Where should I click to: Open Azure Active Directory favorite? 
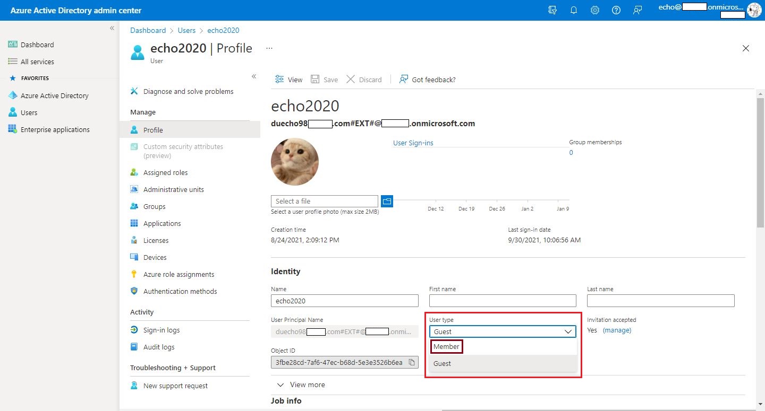point(48,95)
